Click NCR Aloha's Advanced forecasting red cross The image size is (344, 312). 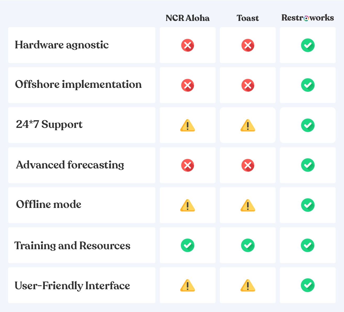click(188, 165)
